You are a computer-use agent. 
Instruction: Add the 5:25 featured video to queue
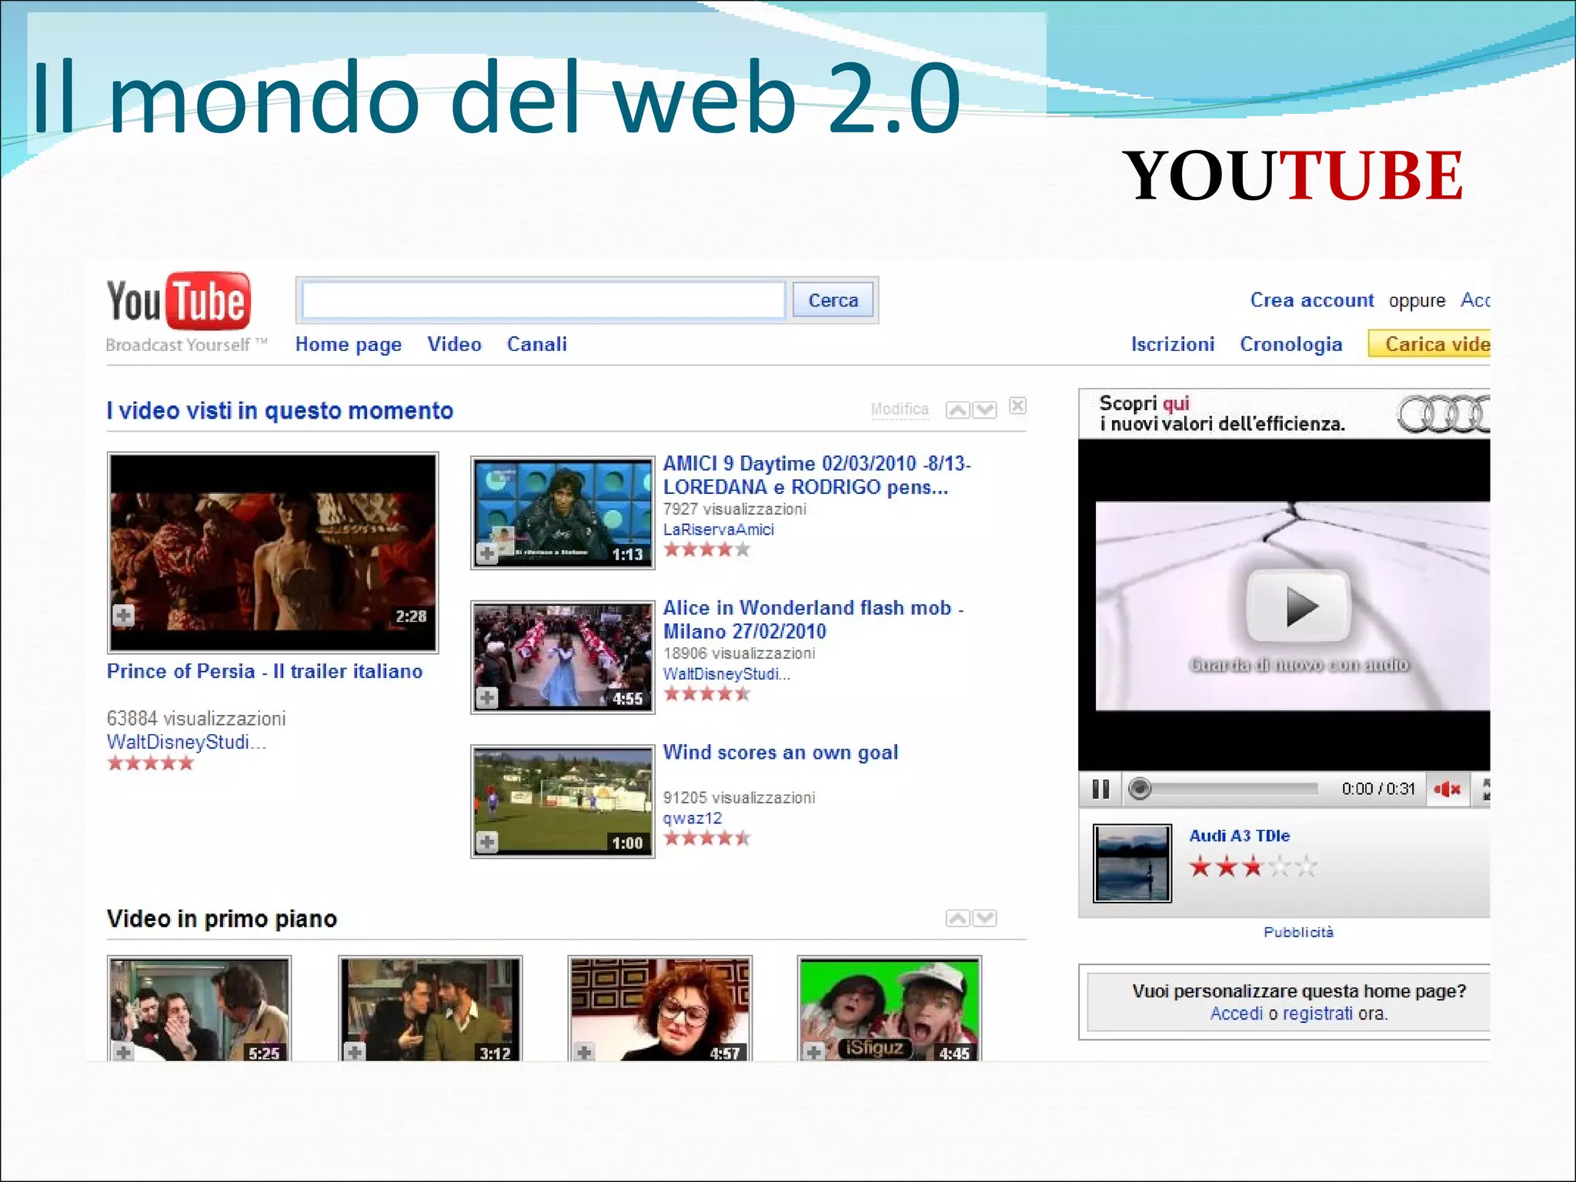[x=123, y=1051]
